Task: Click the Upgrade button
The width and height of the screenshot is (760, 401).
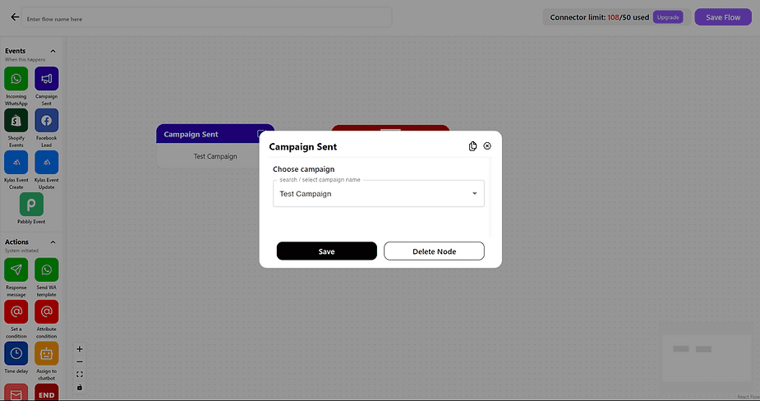Action: click(668, 17)
